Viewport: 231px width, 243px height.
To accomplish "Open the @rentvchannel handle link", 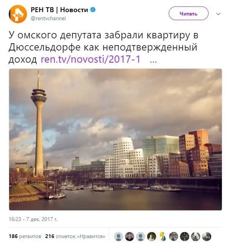I will pos(48,19).
